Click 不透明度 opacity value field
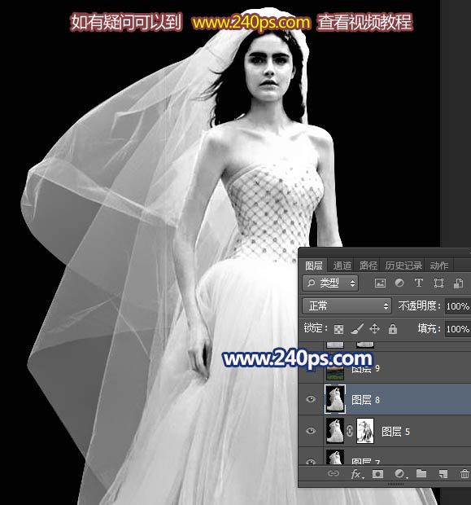 pyautogui.click(x=458, y=306)
